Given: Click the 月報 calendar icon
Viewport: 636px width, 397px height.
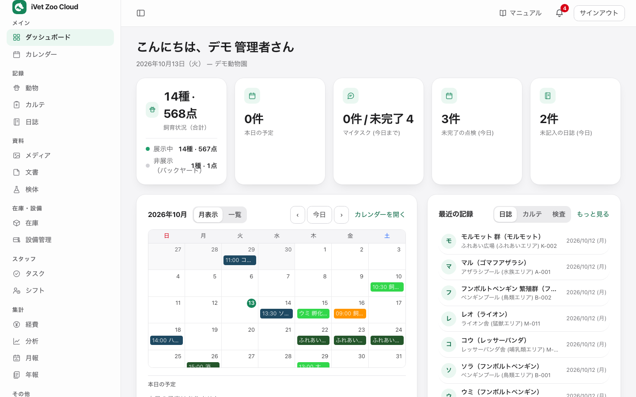Looking at the screenshot, I should 16,358.
